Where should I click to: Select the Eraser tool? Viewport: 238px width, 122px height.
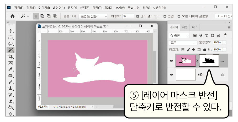(x=10, y=101)
